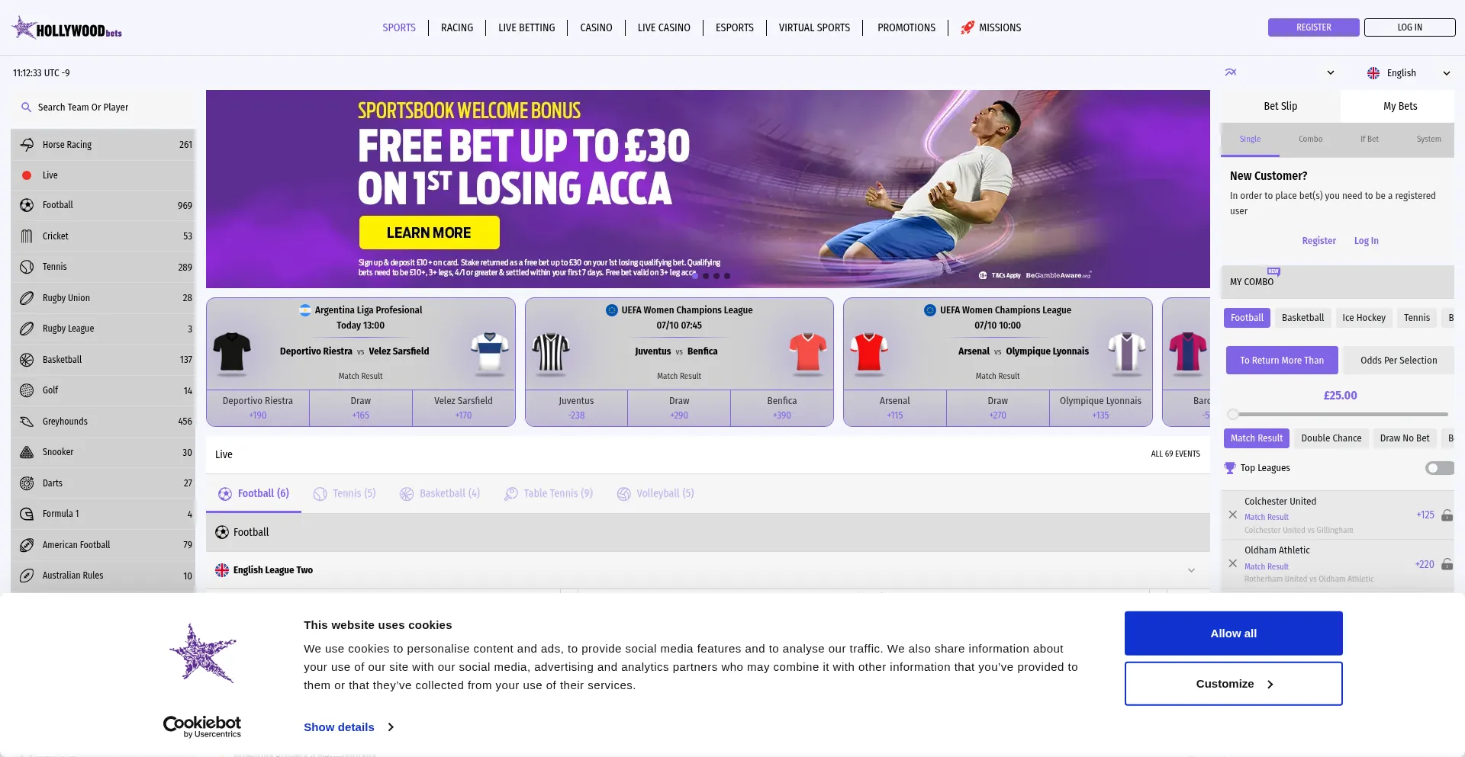Click the Allow all cookies button

[1234, 634]
